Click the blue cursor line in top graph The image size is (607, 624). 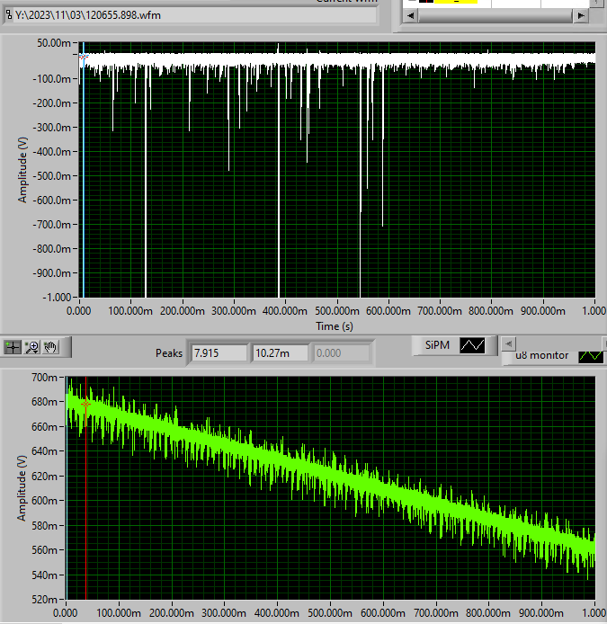click(x=84, y=179)
